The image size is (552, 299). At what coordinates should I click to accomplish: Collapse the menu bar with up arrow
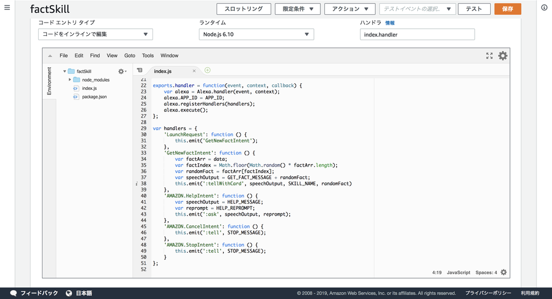(x=50, y=56)
